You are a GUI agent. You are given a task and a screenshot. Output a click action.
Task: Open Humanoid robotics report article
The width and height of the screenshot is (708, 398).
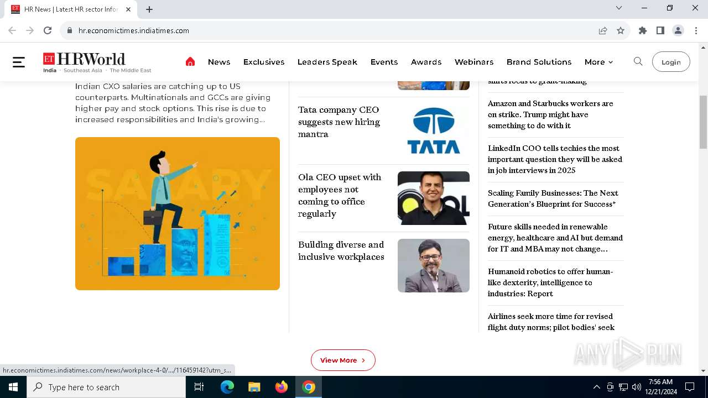click(550, 282)
